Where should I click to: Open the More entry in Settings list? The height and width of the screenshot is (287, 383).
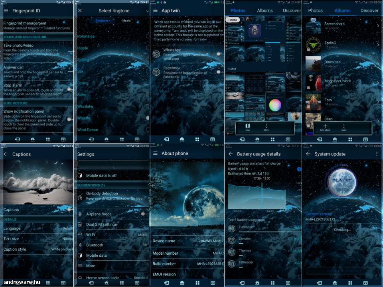tap(113, 265)
